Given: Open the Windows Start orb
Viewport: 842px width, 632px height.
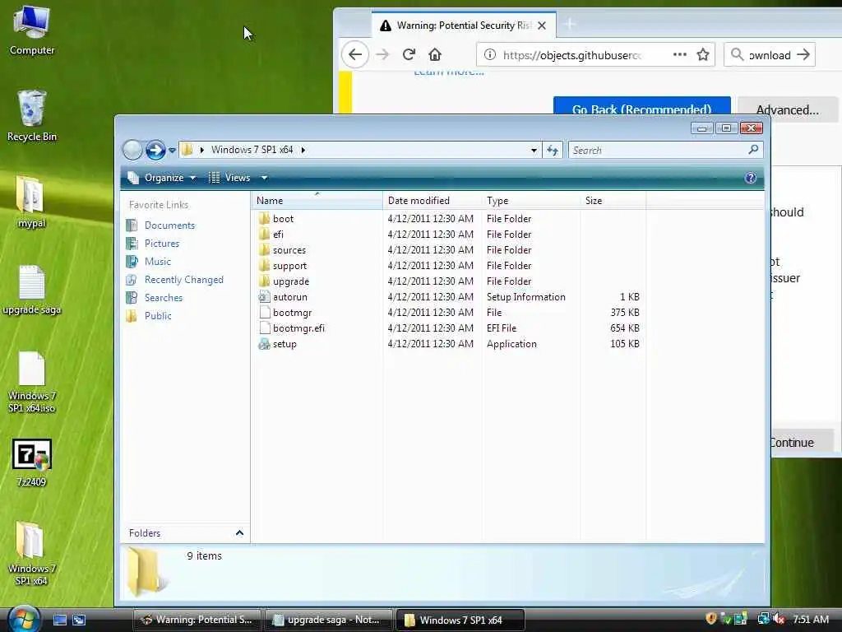Looking at the screenshot, I should point(22,619).
